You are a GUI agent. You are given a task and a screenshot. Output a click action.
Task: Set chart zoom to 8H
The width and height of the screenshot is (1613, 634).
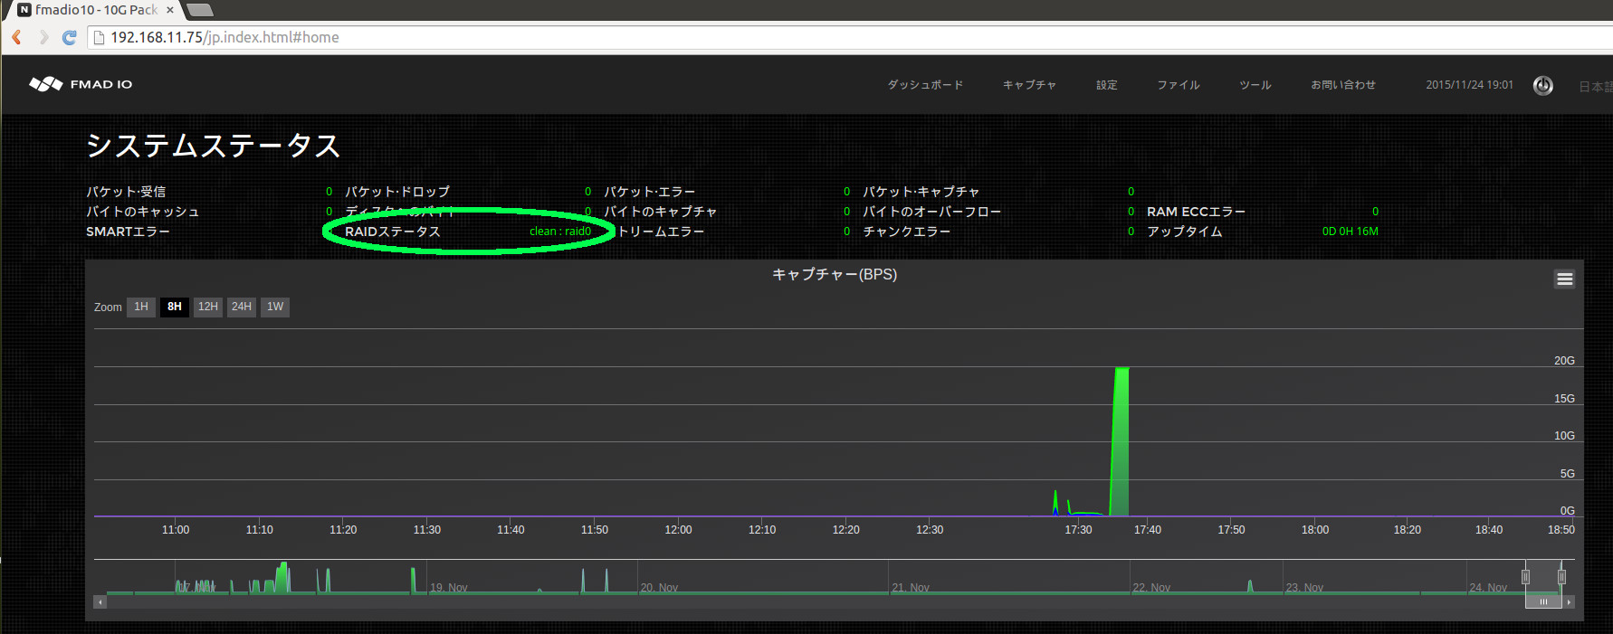[175, 307]
